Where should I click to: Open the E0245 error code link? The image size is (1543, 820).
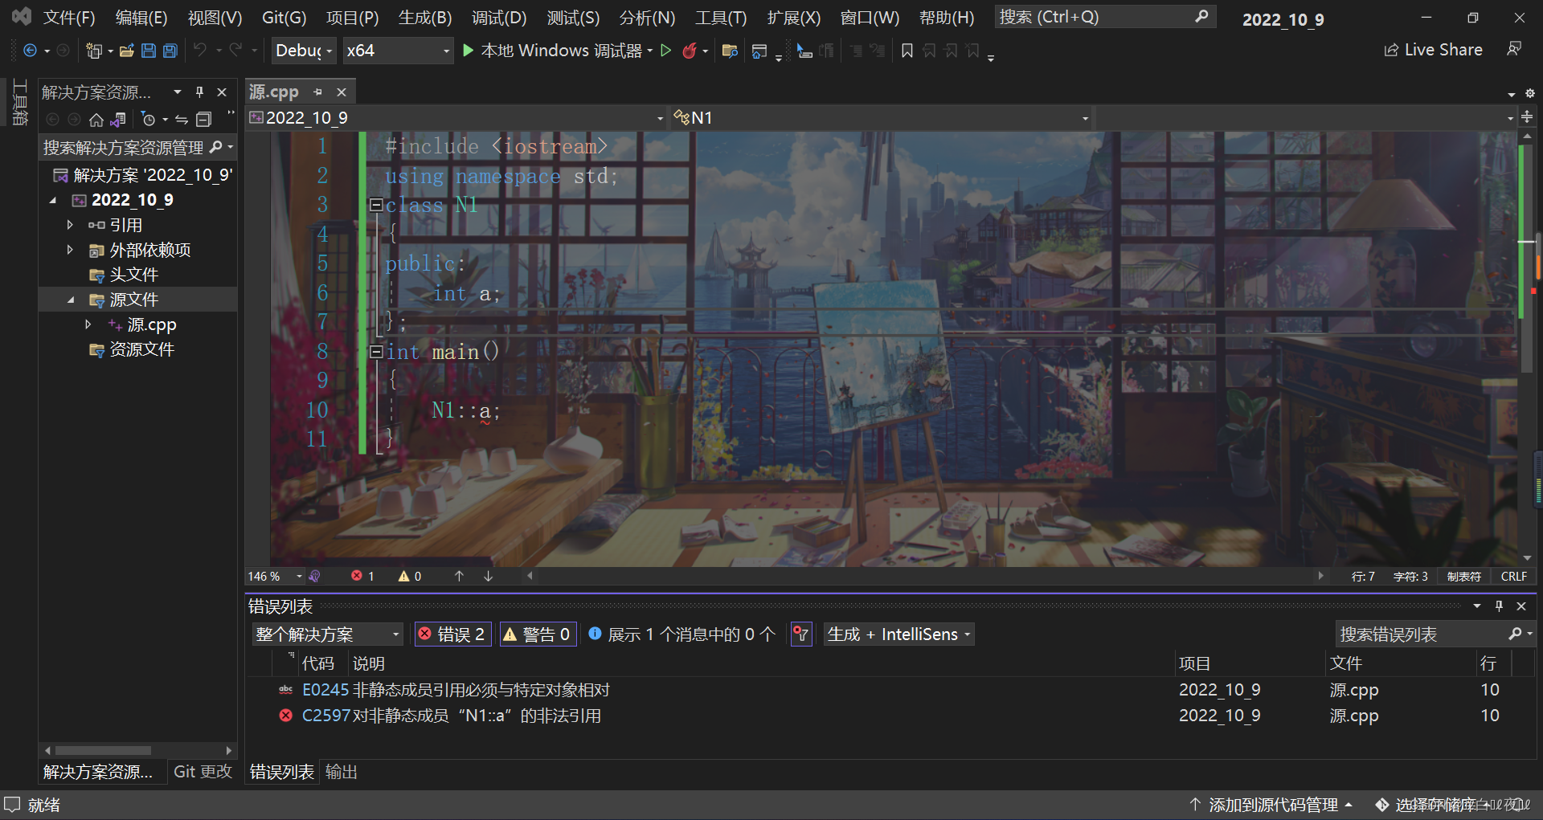325,690
